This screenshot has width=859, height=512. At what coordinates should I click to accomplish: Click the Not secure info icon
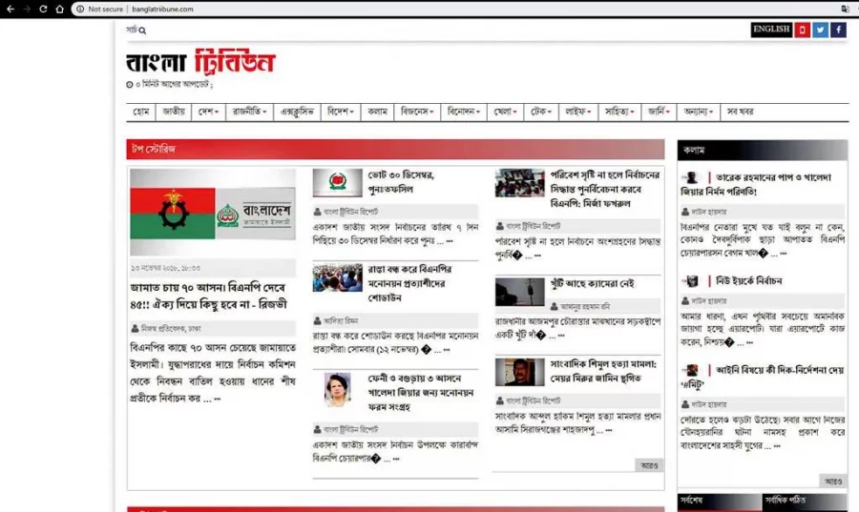[80, 9]
